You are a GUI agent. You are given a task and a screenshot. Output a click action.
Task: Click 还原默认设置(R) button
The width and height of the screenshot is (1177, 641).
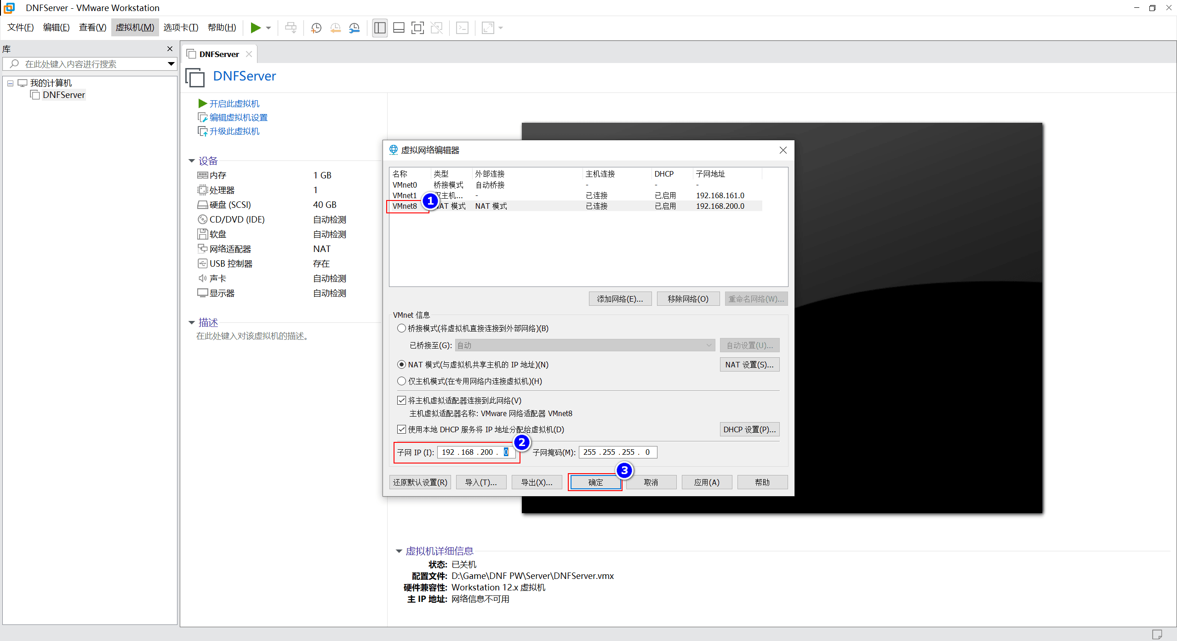[x=420, y=482]
